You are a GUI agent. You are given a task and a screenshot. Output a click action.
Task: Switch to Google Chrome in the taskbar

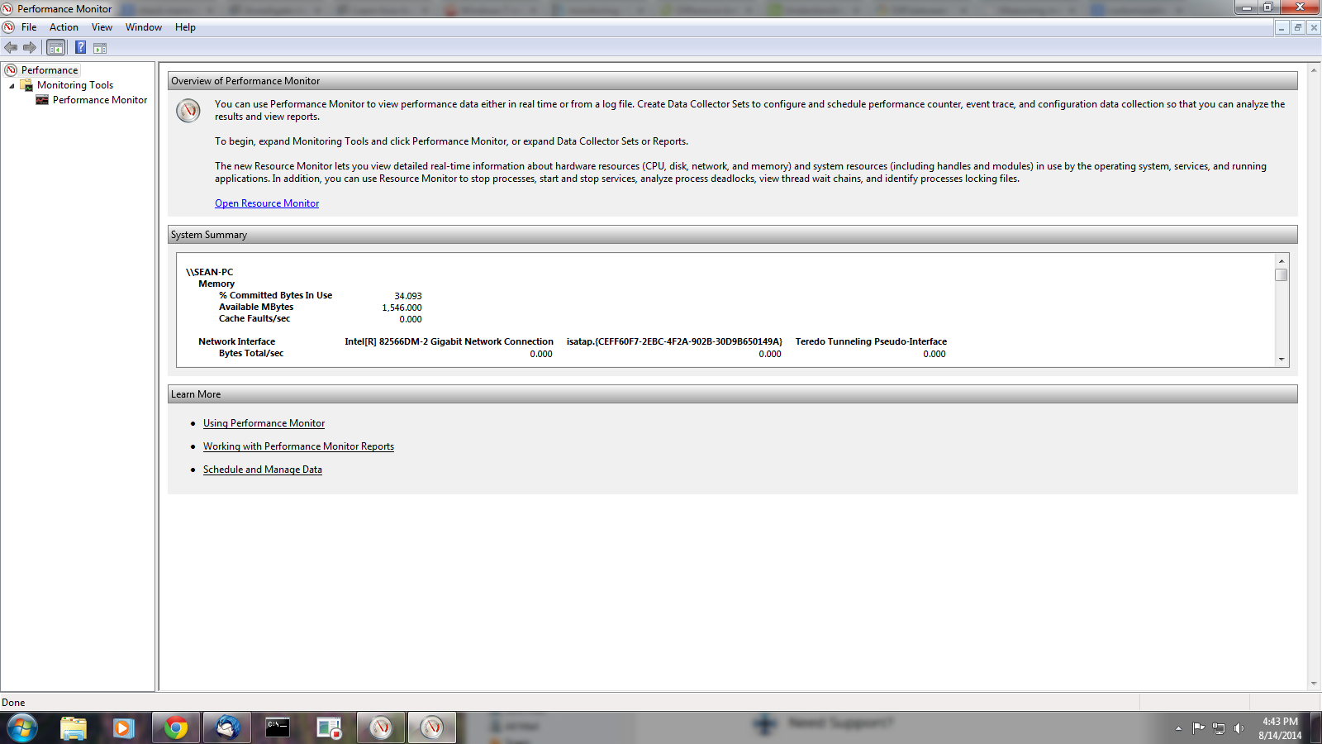point(176,728)
